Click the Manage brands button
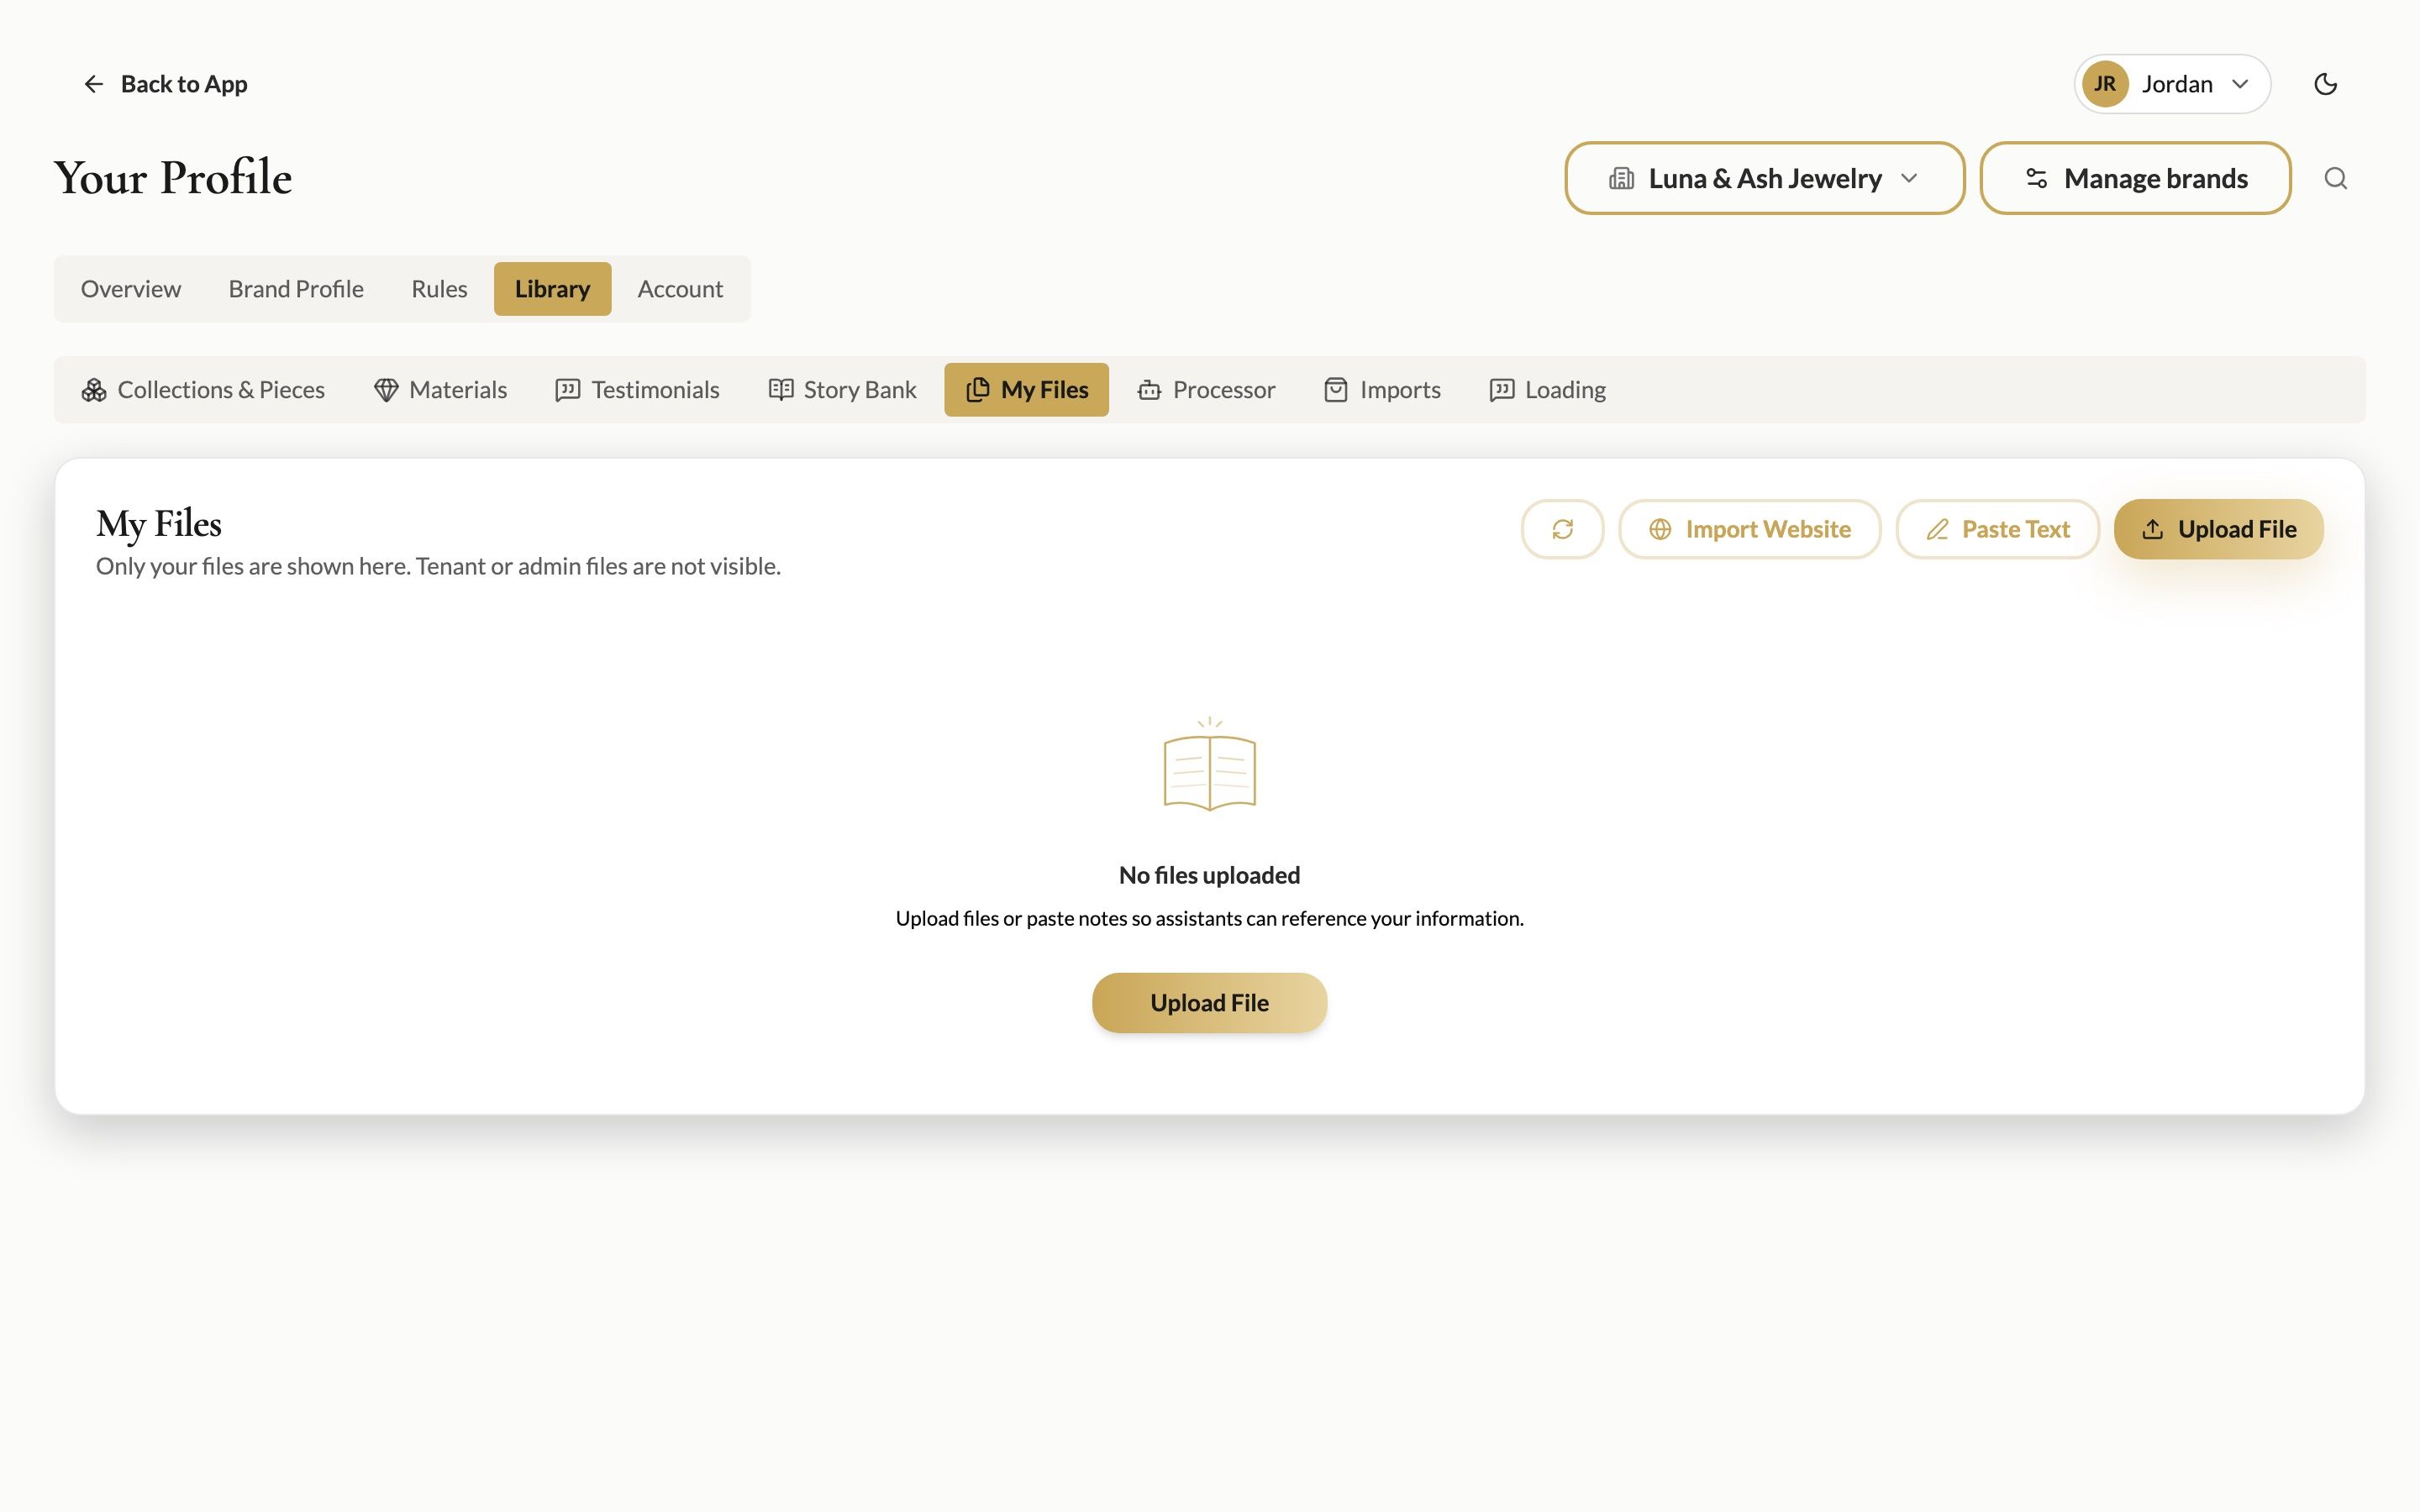The height and width of the screenshot is (1512, 2420). coord(2135,178)
